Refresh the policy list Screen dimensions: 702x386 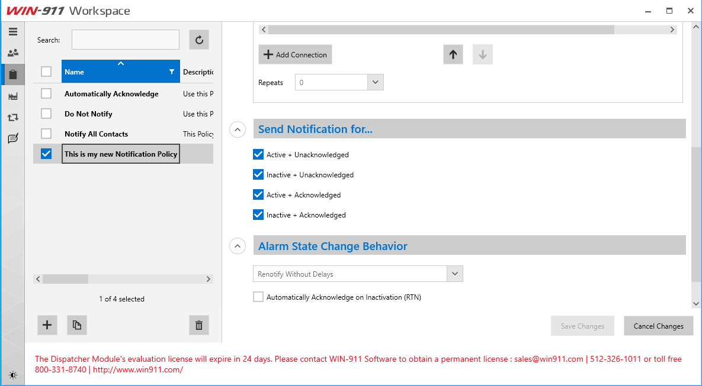[199, 40]
